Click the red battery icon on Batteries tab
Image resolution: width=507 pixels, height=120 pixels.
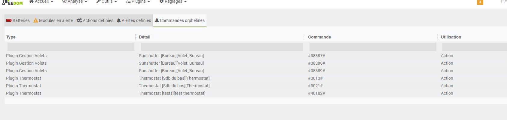tap(9, 20)
